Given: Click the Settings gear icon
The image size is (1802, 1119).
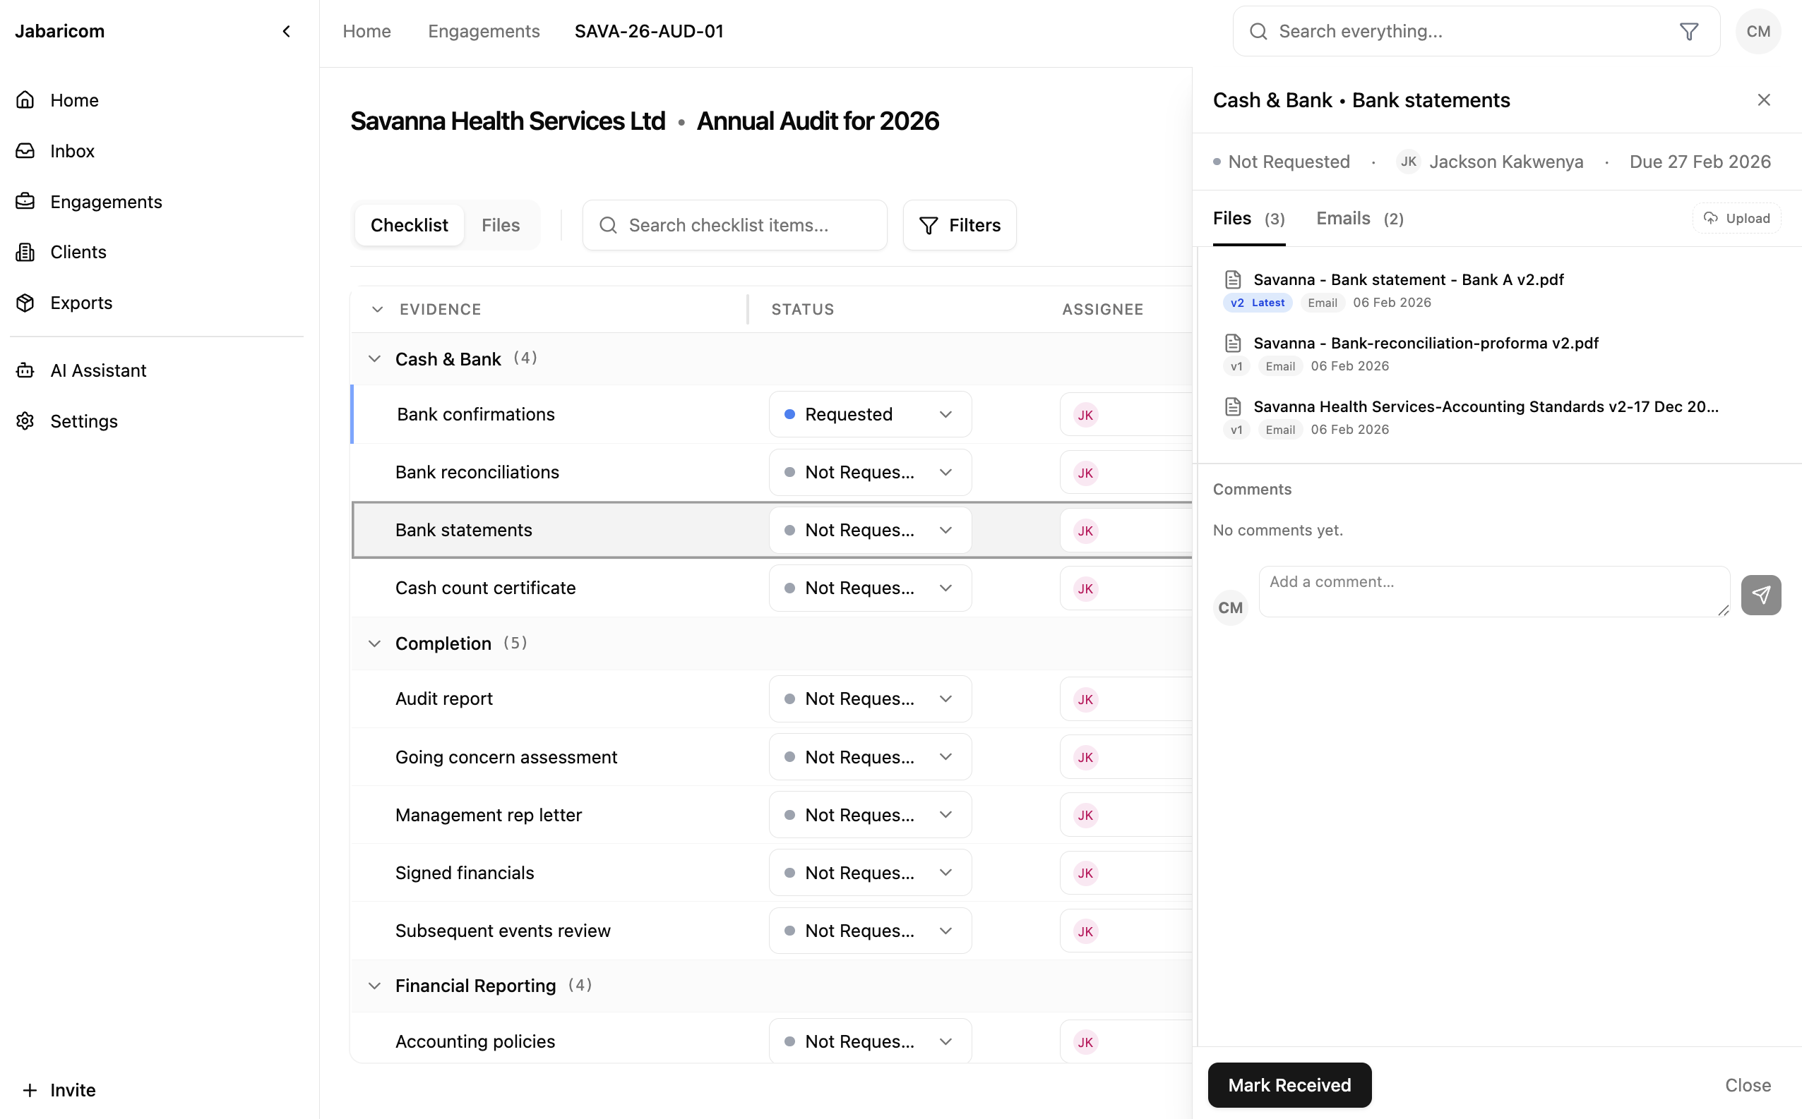Looking at the screenshot, I should (25, 421).
